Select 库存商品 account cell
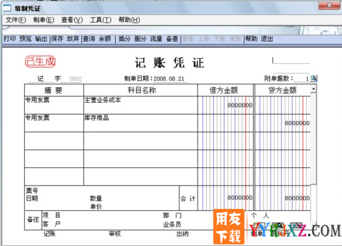 140,123
